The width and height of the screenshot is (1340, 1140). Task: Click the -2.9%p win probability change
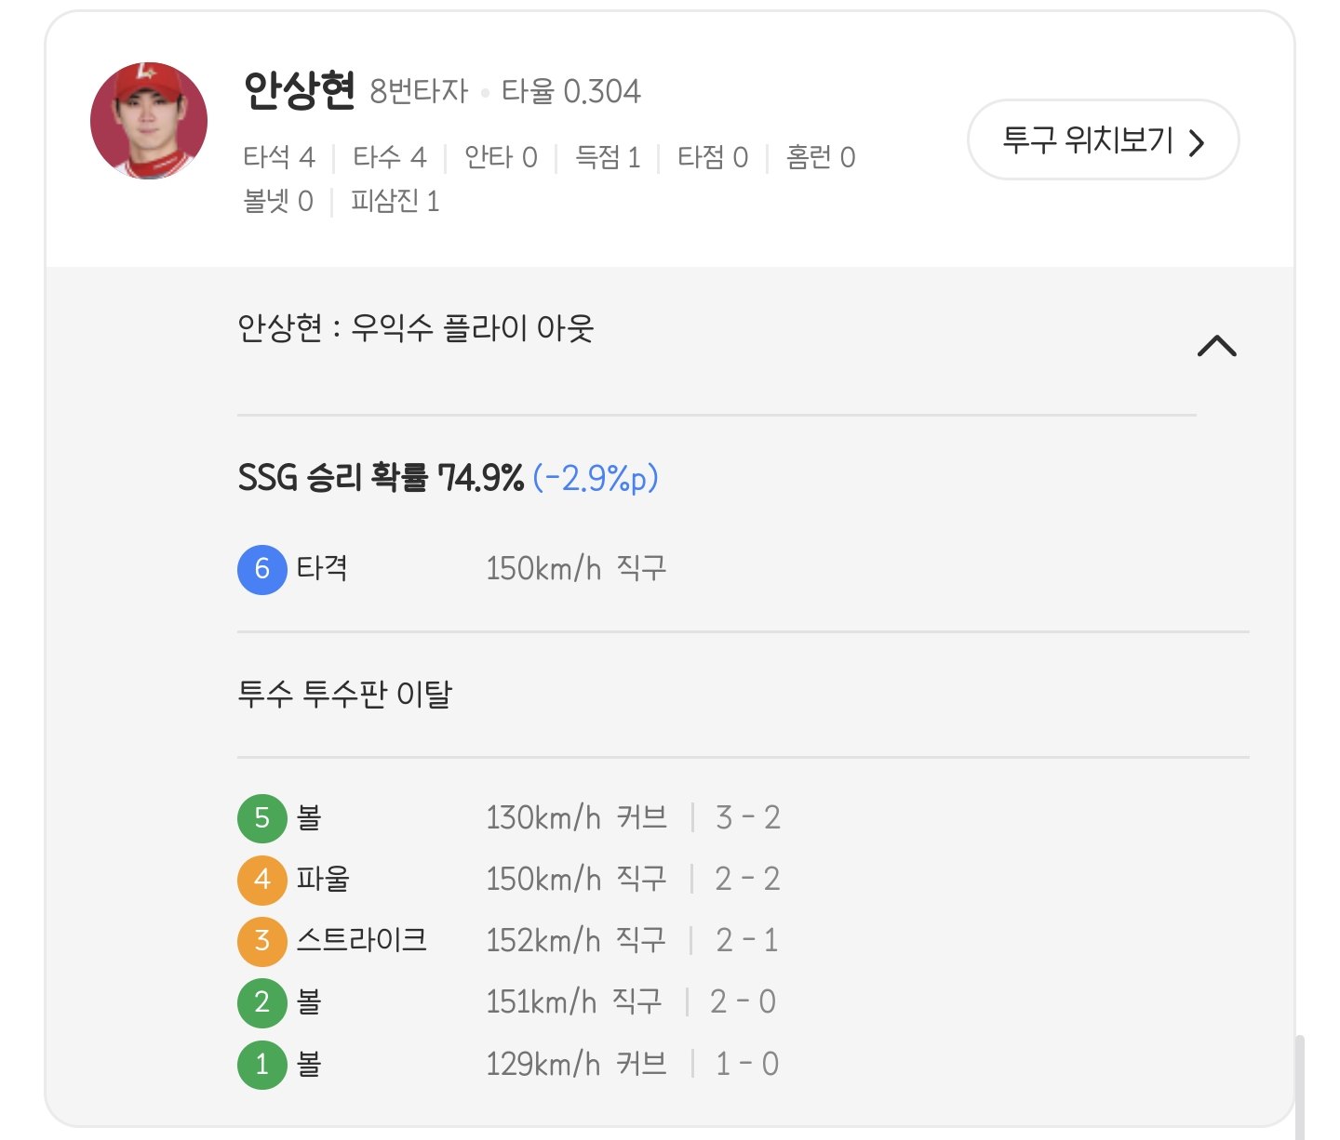596,478
